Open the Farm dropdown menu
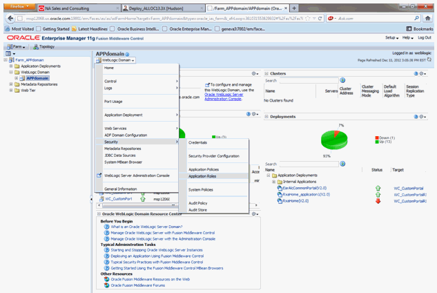This screenshot has width=437, height=293. 16,46
